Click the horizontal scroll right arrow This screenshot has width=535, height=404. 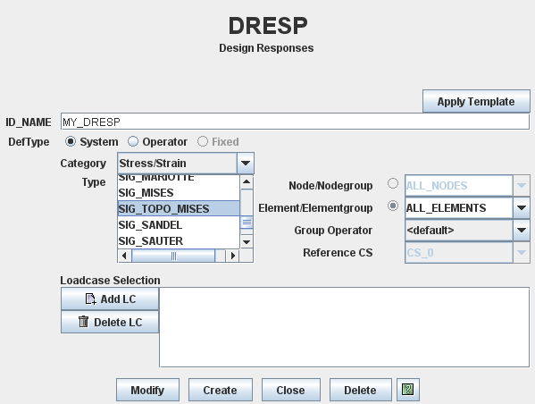[233, 256]
